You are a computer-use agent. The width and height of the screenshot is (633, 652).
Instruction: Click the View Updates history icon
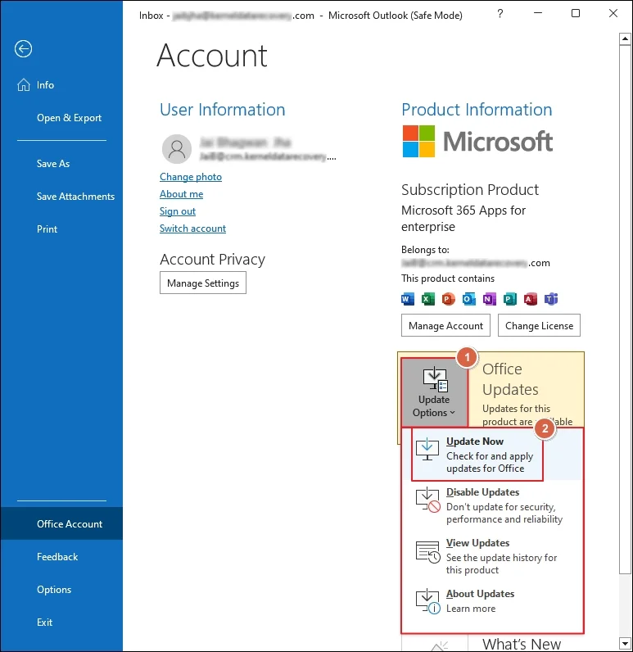(427, 552)
